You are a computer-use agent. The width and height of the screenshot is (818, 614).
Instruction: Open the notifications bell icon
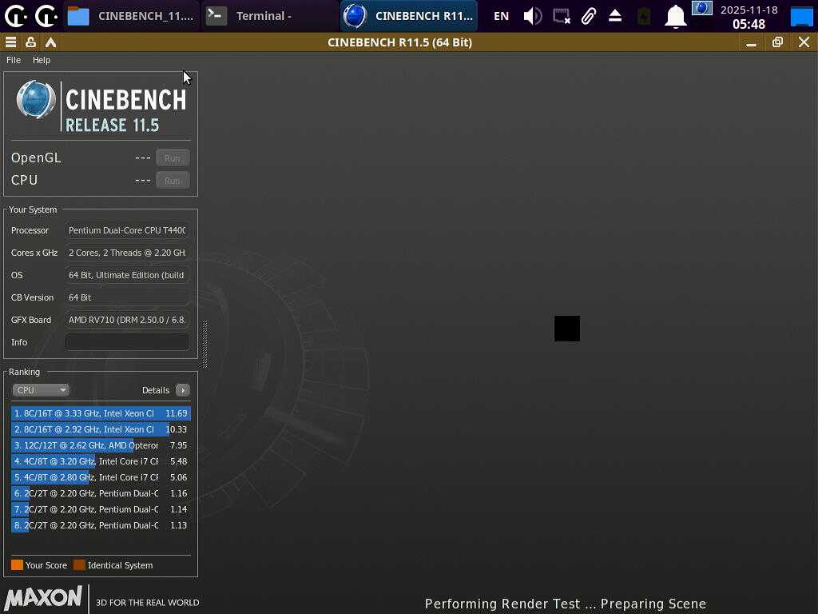(675, 16)
